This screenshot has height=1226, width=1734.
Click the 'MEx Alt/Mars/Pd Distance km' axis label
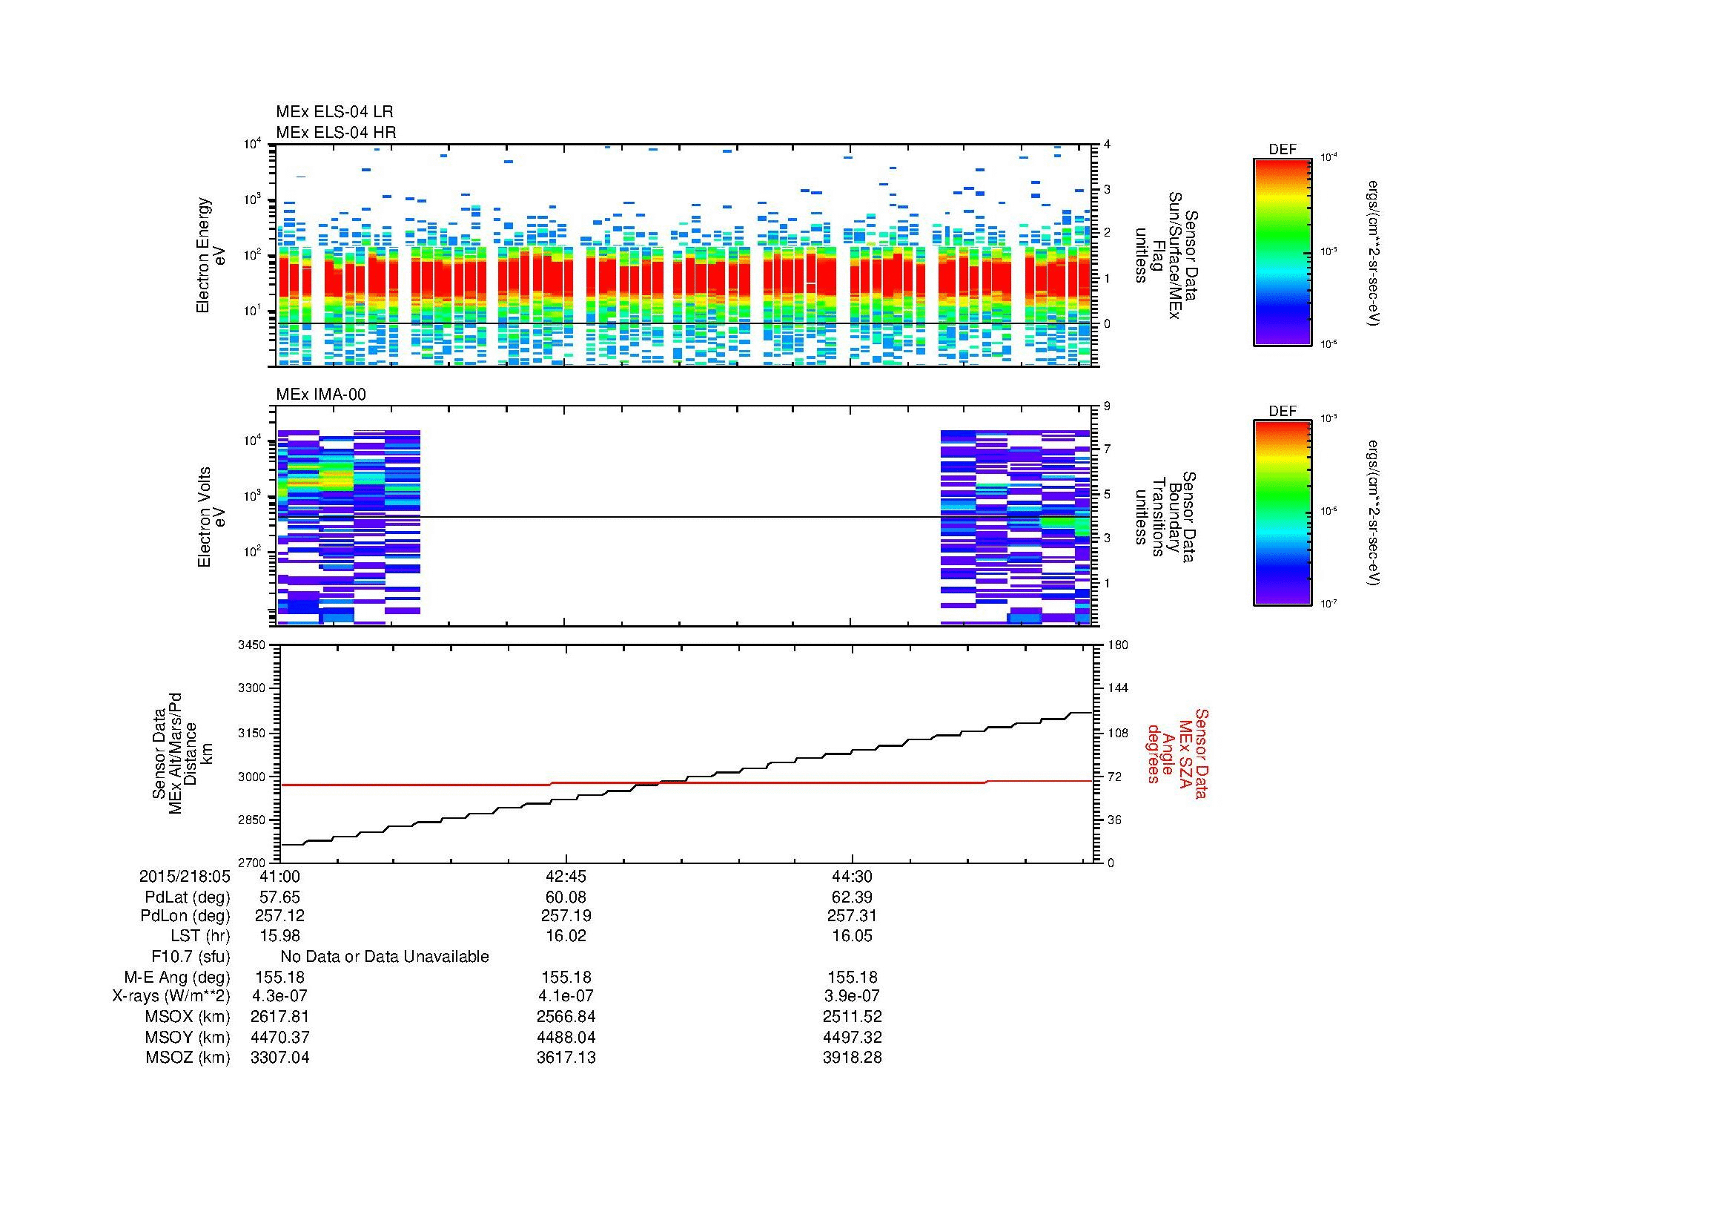click(183, 753)
